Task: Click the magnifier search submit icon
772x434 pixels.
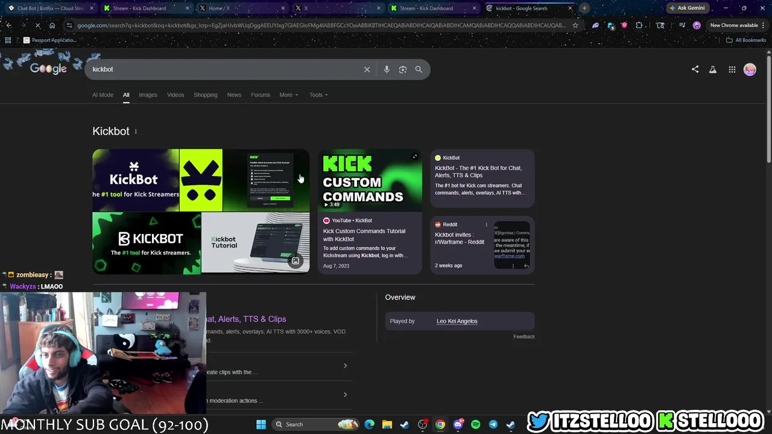Action: 419,69
